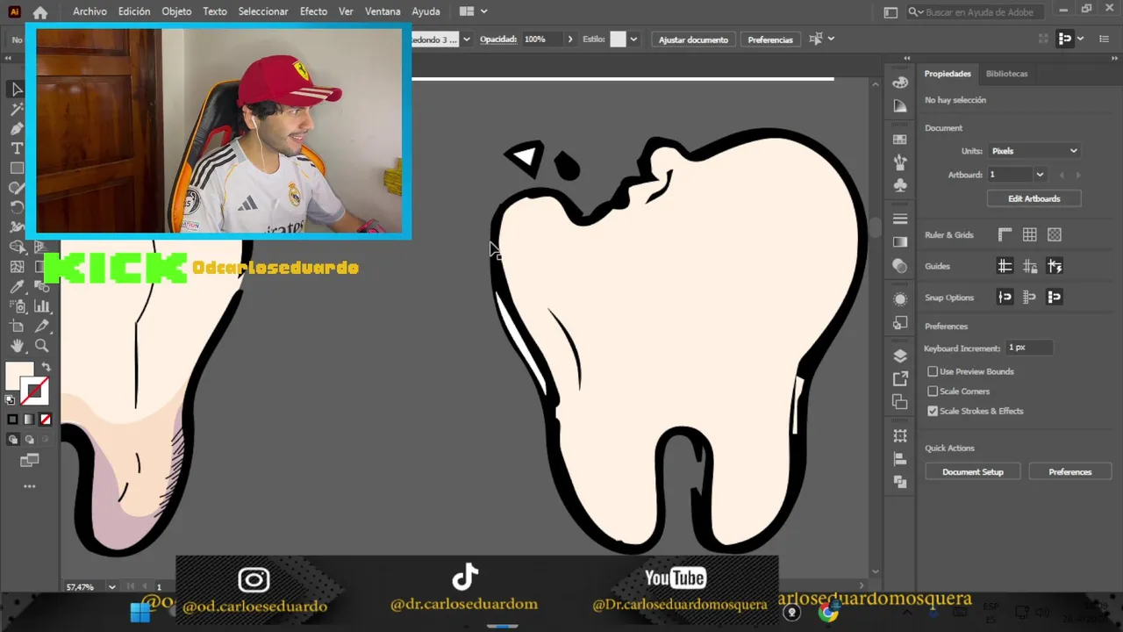1123x632 pixels.
Task: Open the Gradient panel icon
Action: pos(900,242)
